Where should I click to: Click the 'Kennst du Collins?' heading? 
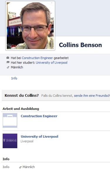(x=22, y=95)
